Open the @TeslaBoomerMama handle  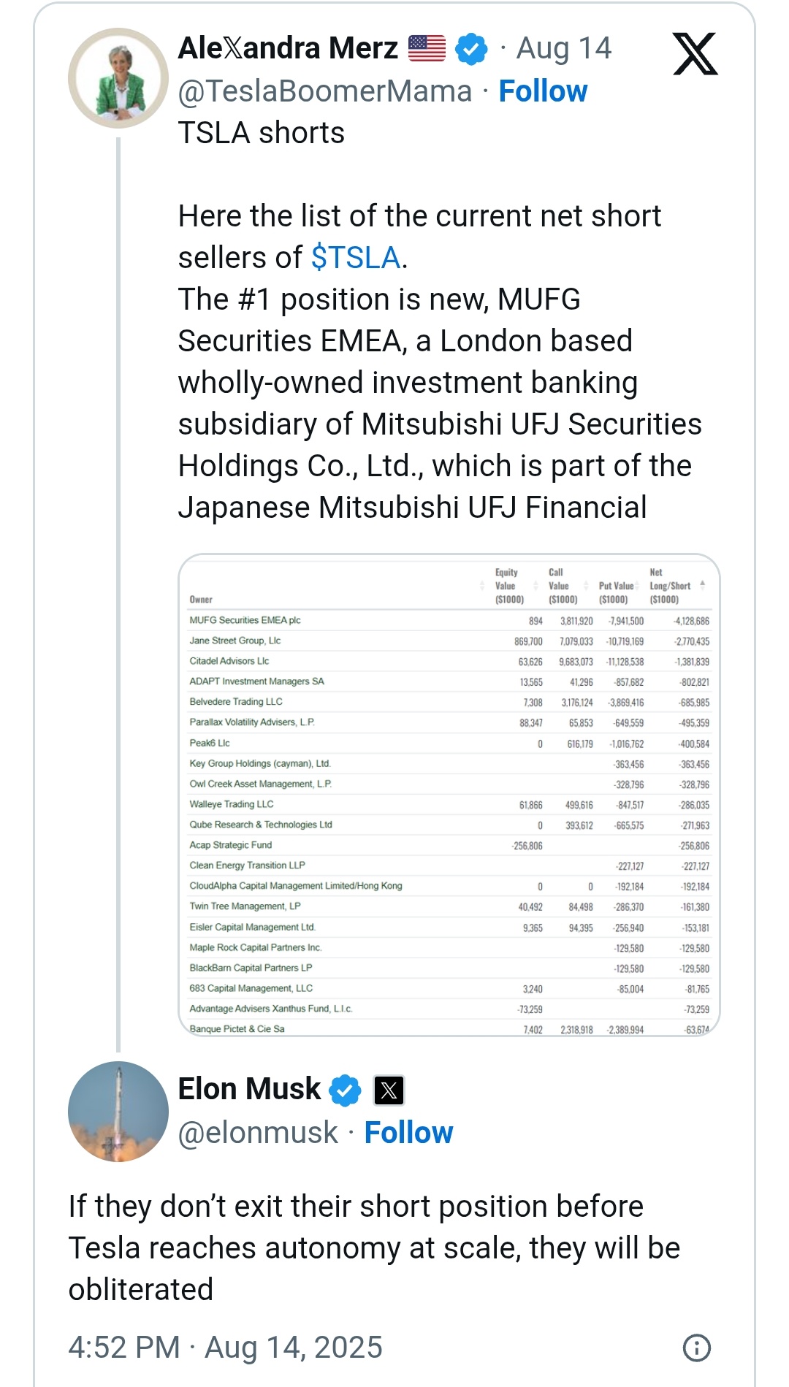pos(325,91)
